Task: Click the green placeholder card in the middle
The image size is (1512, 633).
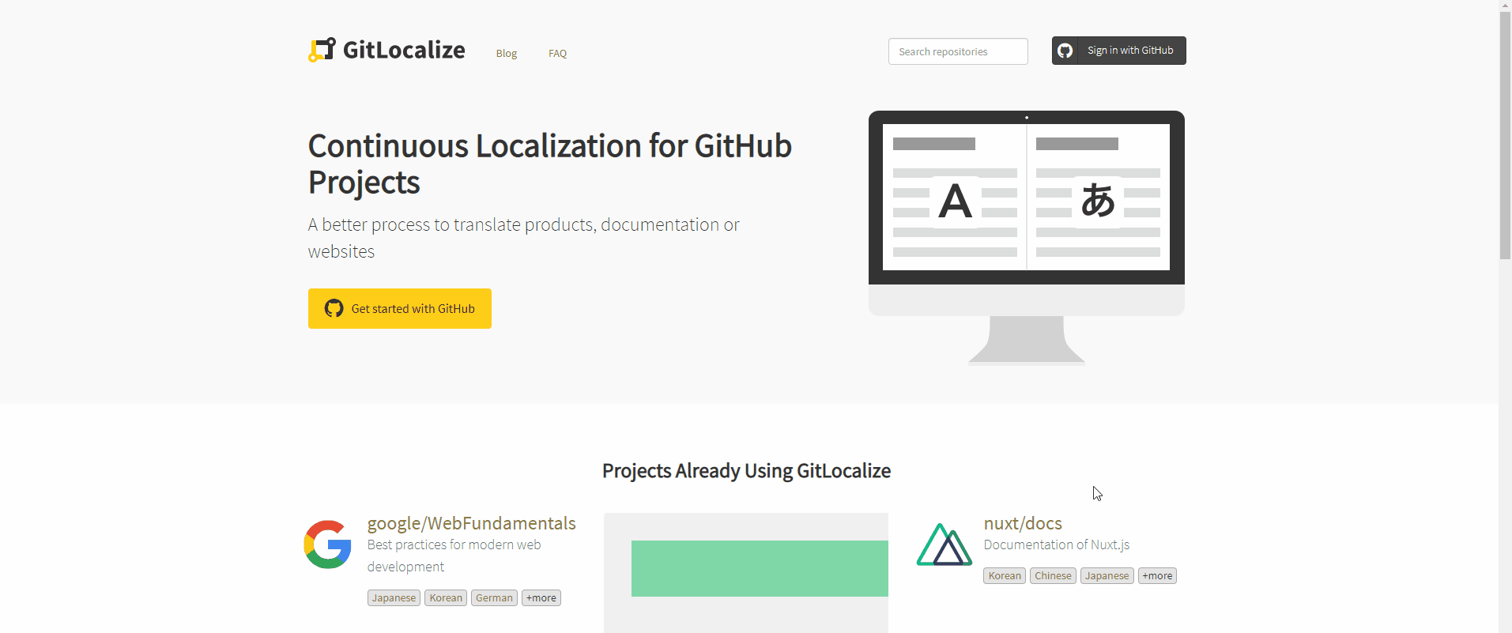Action: pyautogui.click(x=760, y=568)
